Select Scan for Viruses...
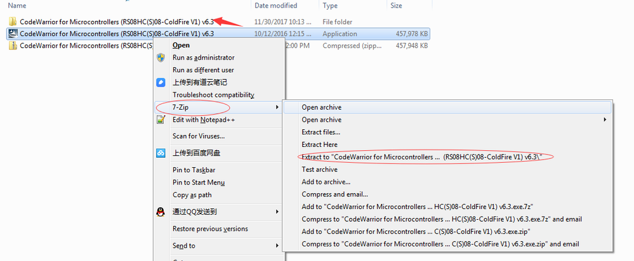This screenshot has width=634, height=261. (199, 136)
